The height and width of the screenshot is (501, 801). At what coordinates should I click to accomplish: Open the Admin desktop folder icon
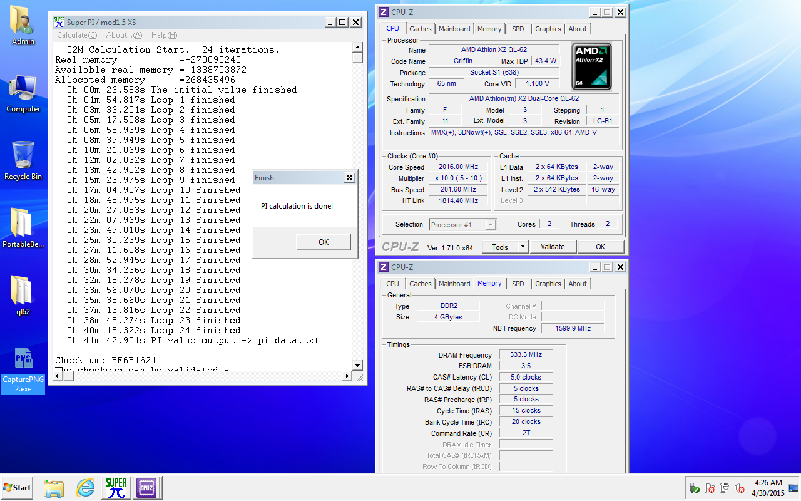(23, 24)
